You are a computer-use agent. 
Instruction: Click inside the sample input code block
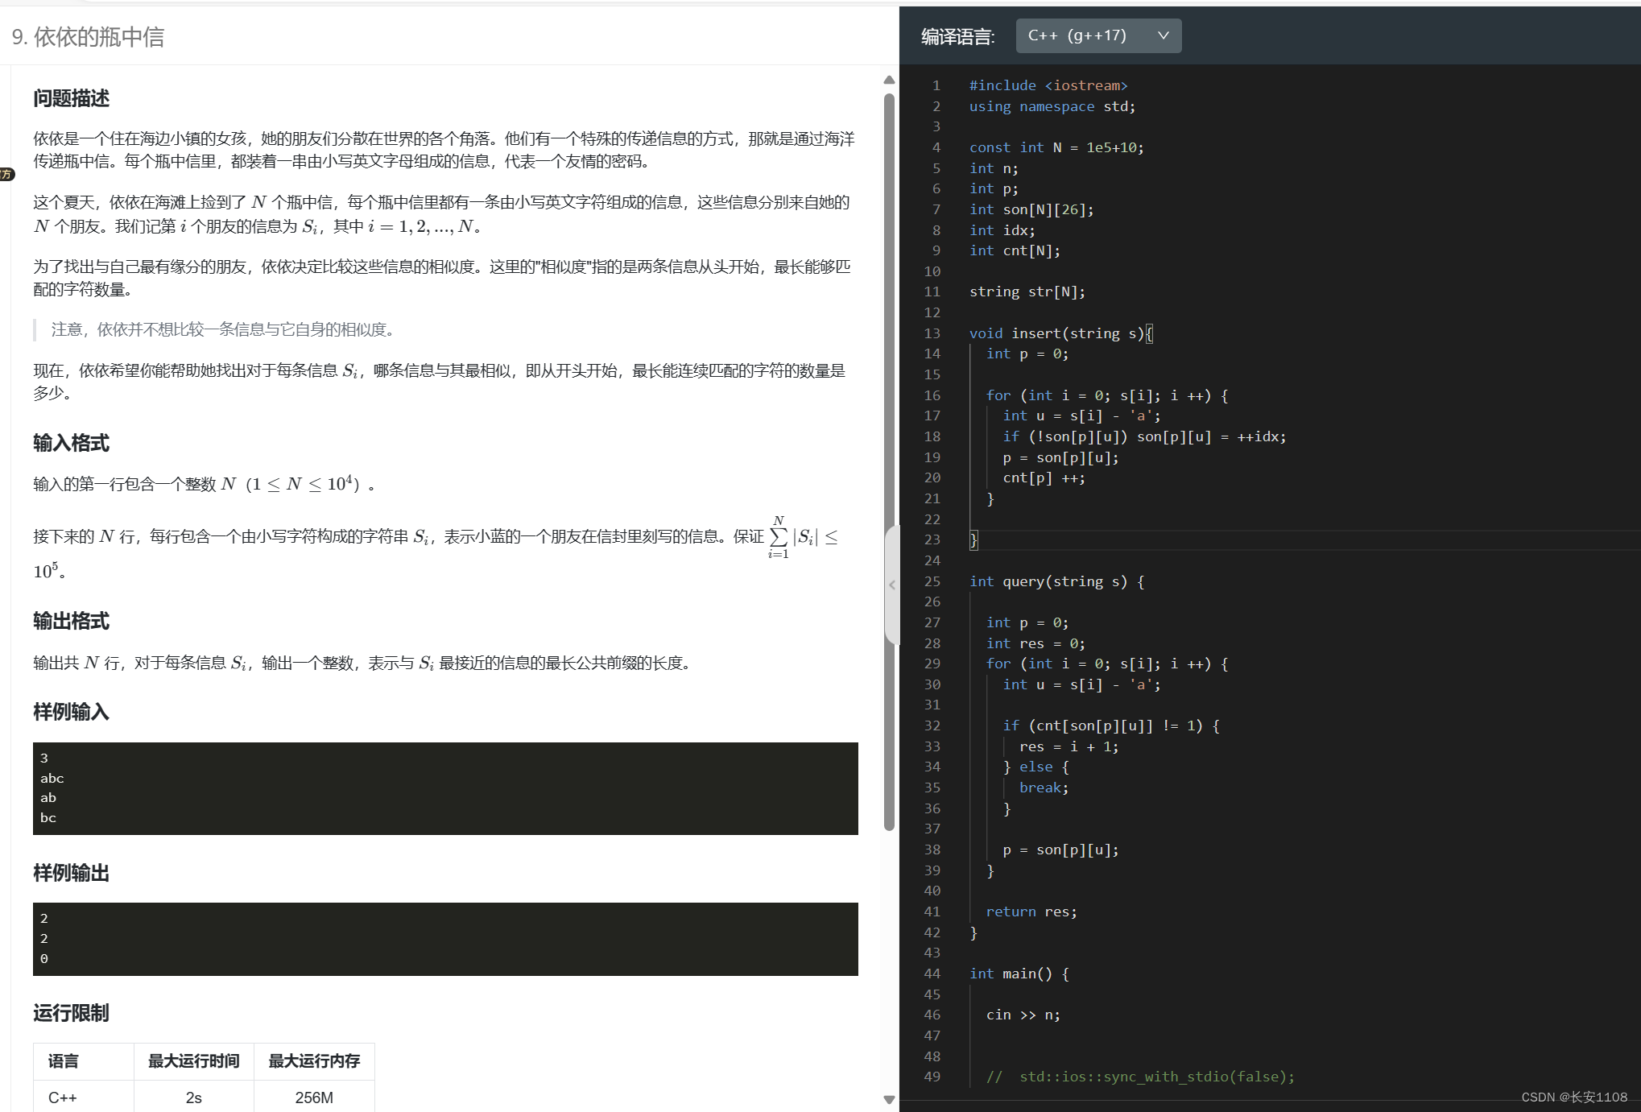[x=444, y=788]
